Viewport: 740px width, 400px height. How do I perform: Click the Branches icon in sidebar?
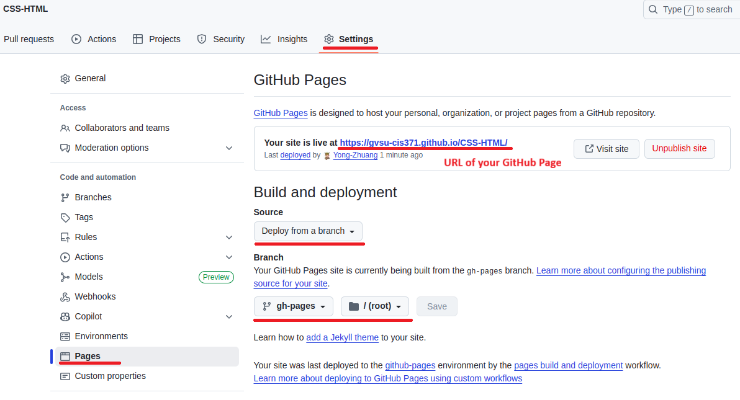coord(65,197)
